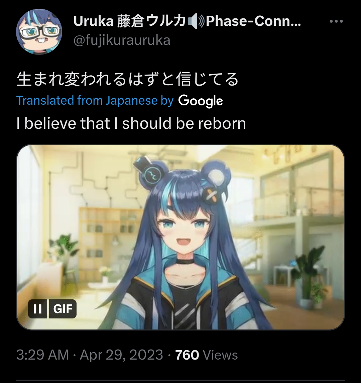The height and width of the screenshot is (383, 361).
Task: Open the GIF media in fullscreen
Action: coord(180,237)
